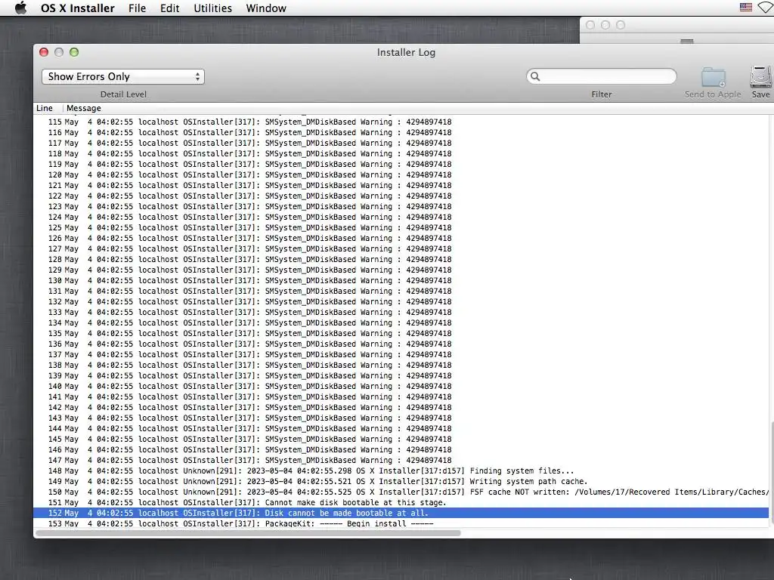Select log line 138
This screenshot has width=774, height=580.
(401, 366)
